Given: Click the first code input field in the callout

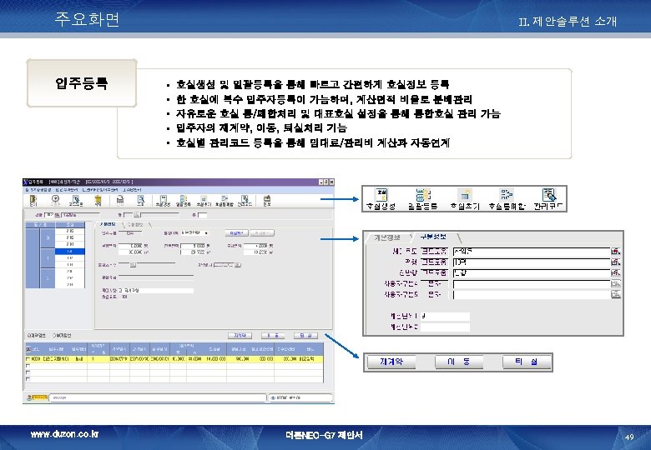Looking at the screenshot, I should click(531, 251).
